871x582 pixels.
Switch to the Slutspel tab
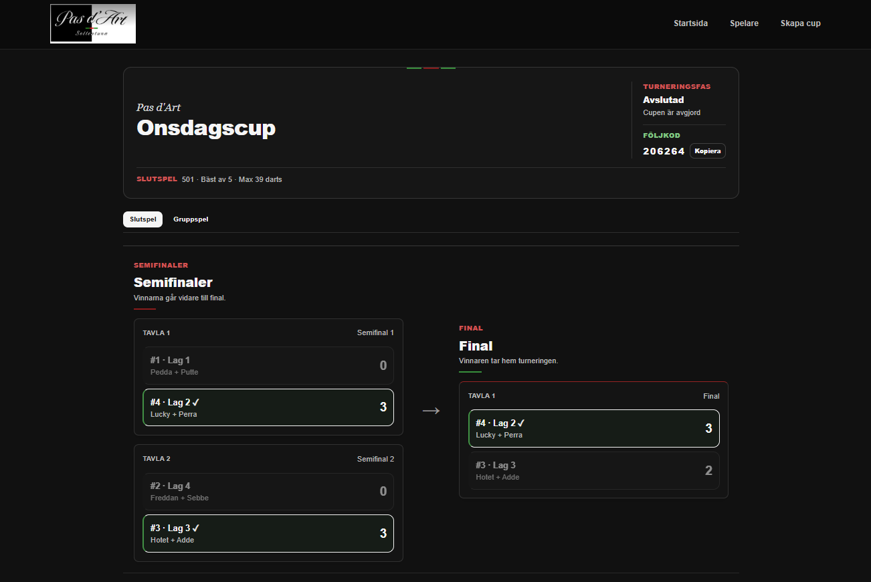[142, 219]
